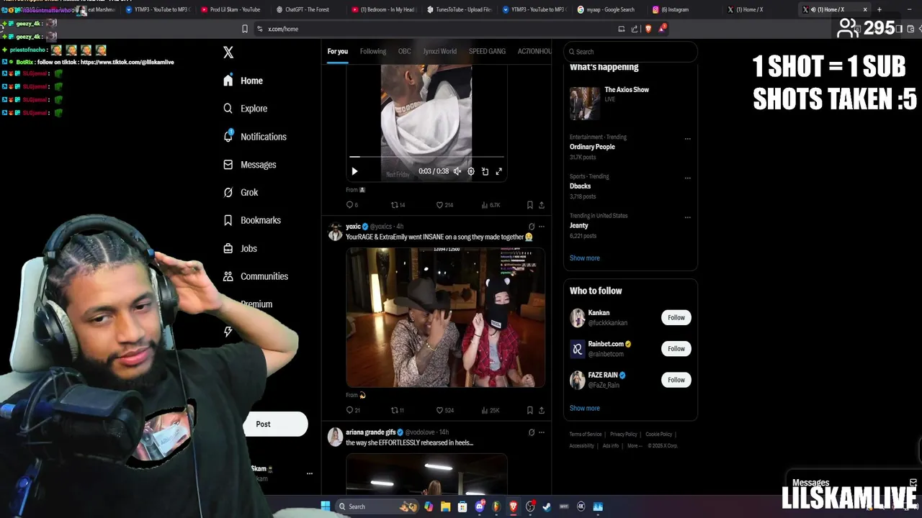This screenshot has width=922, height=518.
Task: Expand top video to fullscreen
Action: 498,171
